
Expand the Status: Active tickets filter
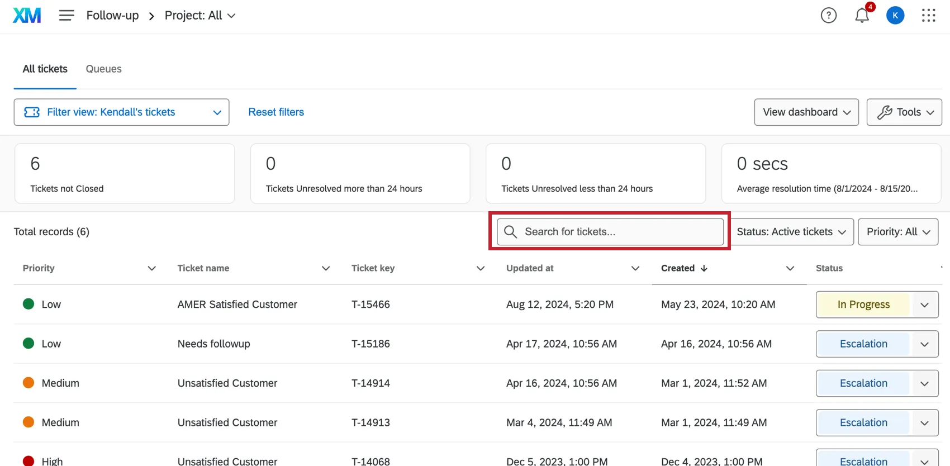791,232
